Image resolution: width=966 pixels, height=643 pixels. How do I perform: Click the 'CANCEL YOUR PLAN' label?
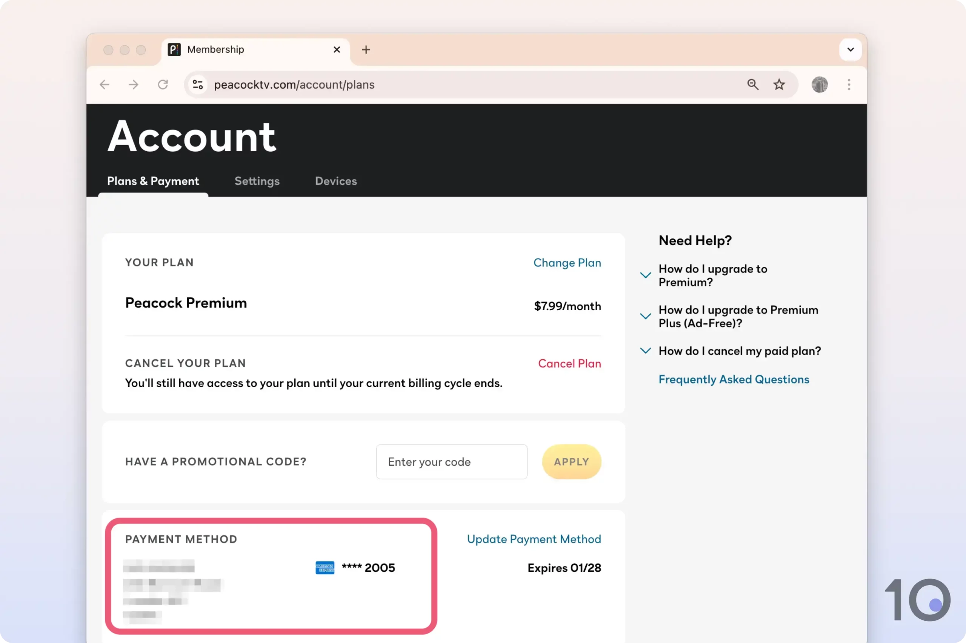[185, 363]
